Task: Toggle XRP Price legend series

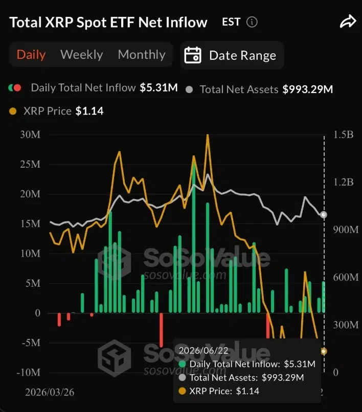Action: pos(56,111)
